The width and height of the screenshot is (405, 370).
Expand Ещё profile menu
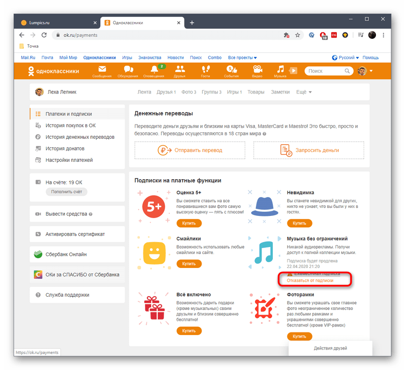pos(304,92)
